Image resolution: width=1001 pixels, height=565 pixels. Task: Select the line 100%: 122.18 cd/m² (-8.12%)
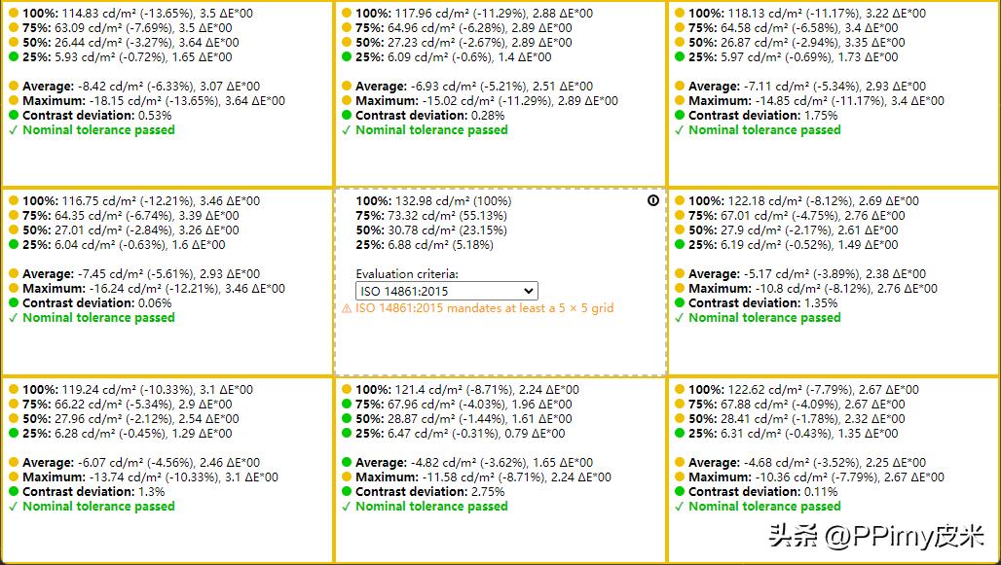[803, 201]
